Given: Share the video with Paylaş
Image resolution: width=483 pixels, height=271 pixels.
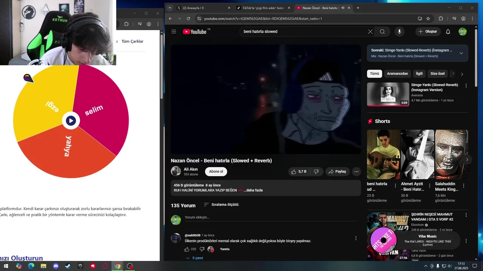Looking at the screenshot, I should (x=337, y=172).
